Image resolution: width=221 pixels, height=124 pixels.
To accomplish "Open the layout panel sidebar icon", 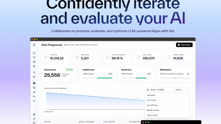I will pos(34,66).
